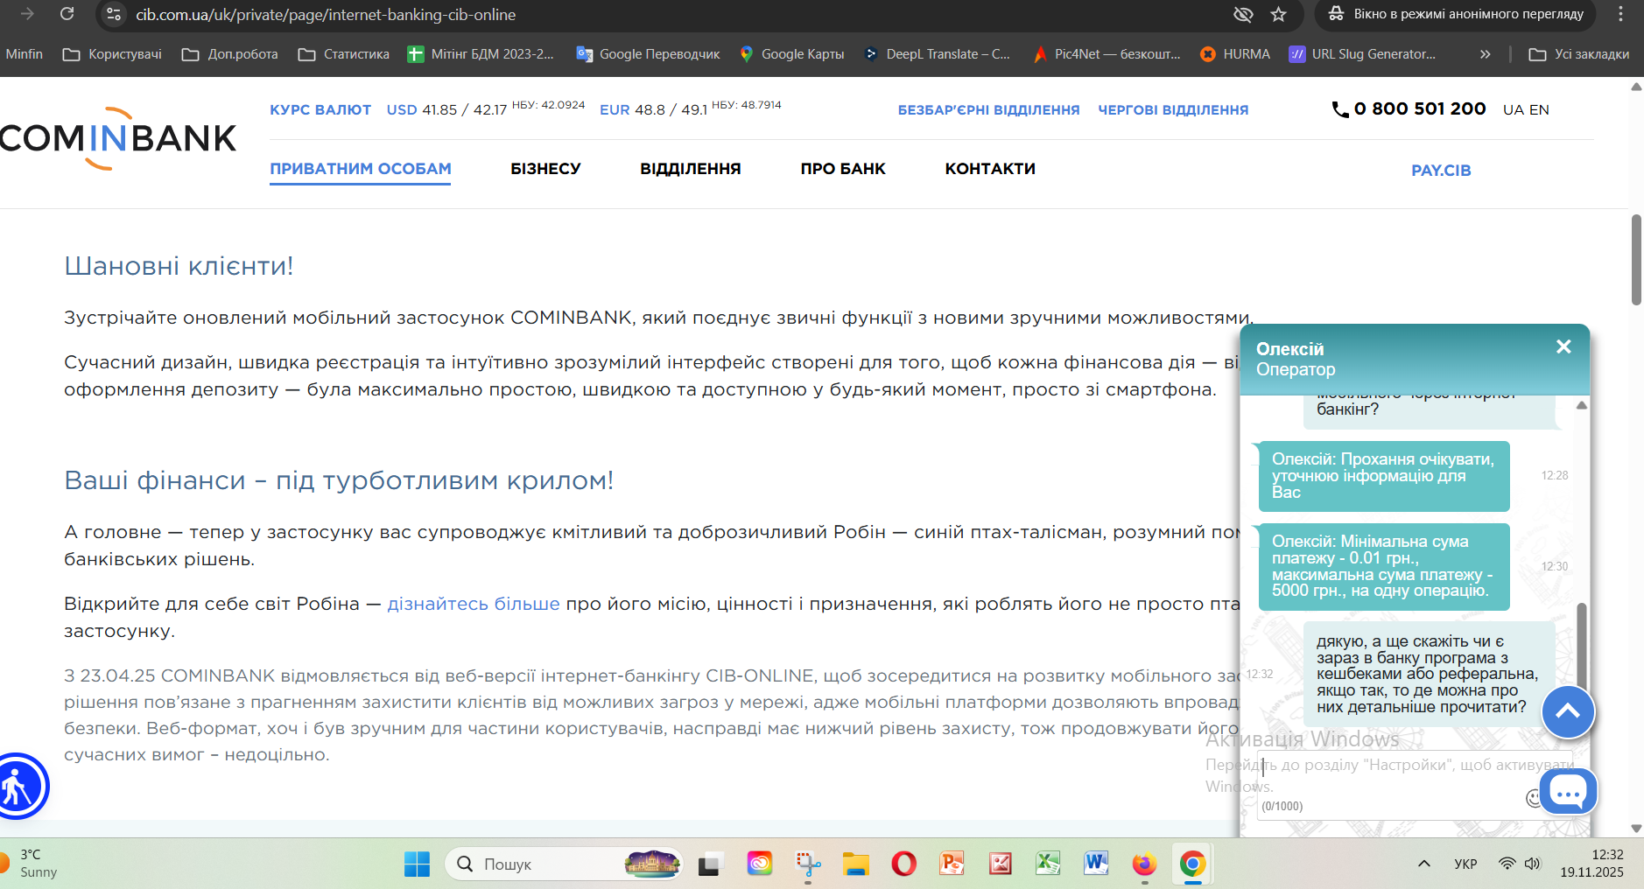Click the page vertical scrollbar thumb
Viewport: 1644px width, 889px height.
click(x=1636, y=260)
